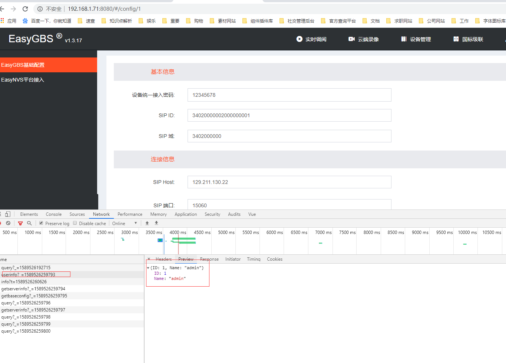
Task: Close the request details pane
Action: tap(149, 259)
